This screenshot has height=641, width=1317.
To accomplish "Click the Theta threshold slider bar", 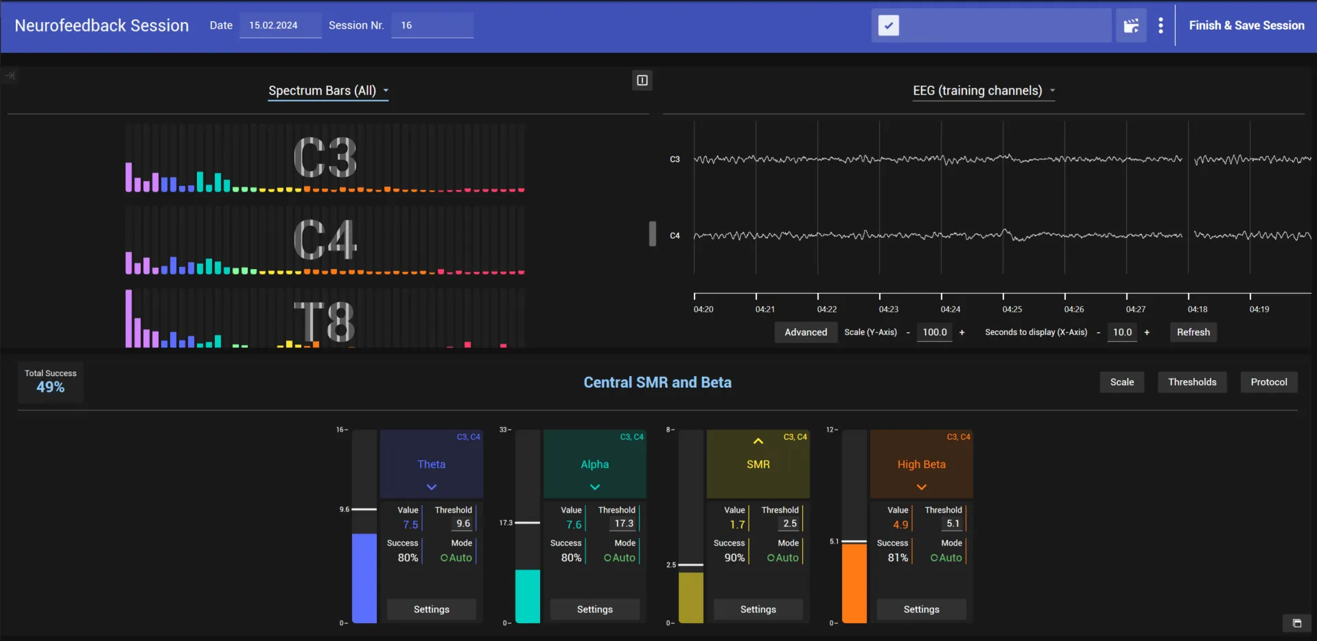I will click(x=364, y=509).
